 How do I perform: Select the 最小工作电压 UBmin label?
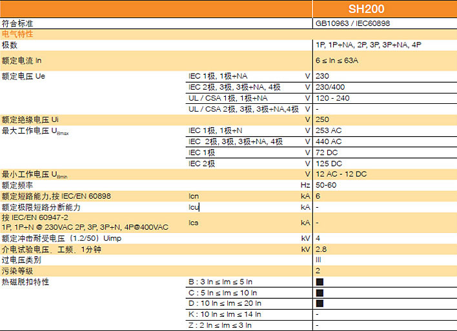click(34, 175)
